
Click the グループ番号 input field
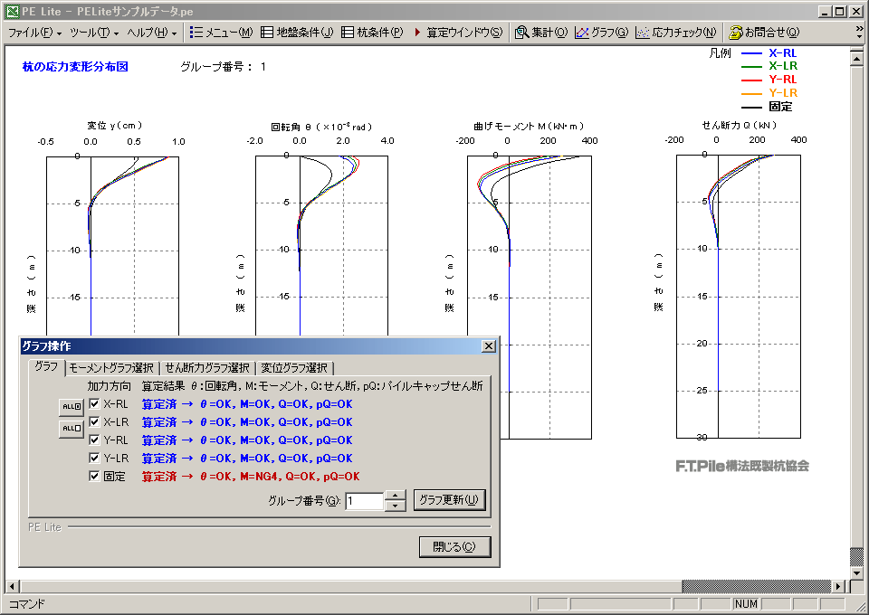pyautogui.click(x=364, y=501)
